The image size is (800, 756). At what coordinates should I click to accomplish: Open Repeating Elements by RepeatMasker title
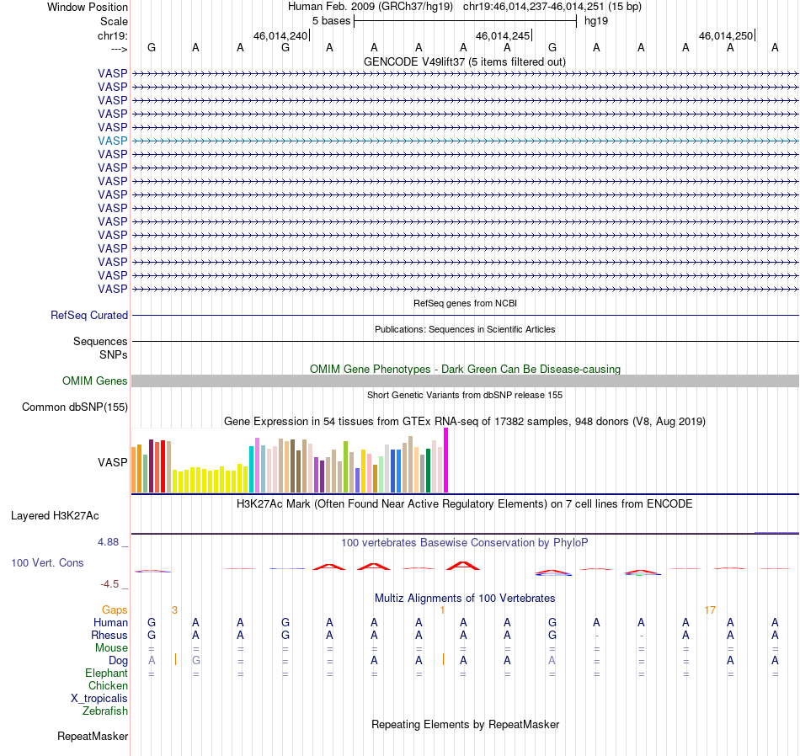pos(465,724)
